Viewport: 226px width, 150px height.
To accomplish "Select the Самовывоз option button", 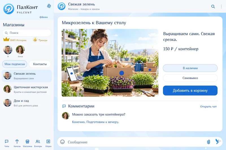I will tap(190, 78).
